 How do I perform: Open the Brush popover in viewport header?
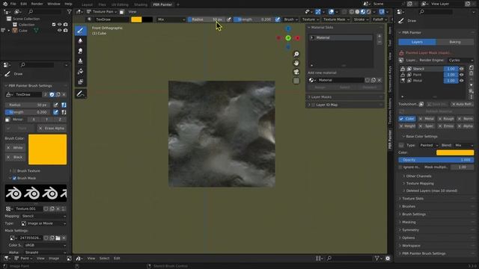[x=290, y=19]
